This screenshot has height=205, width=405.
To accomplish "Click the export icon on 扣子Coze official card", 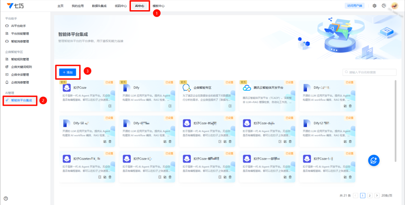I will coord(110,106).
